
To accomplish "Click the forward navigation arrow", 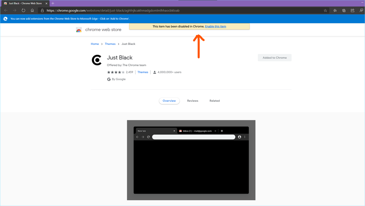I will [15, 11].
